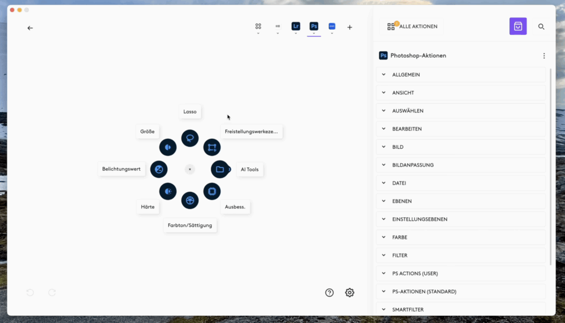
Task: Select the Ausbess. patch tool icon
Action: point(212,191)
